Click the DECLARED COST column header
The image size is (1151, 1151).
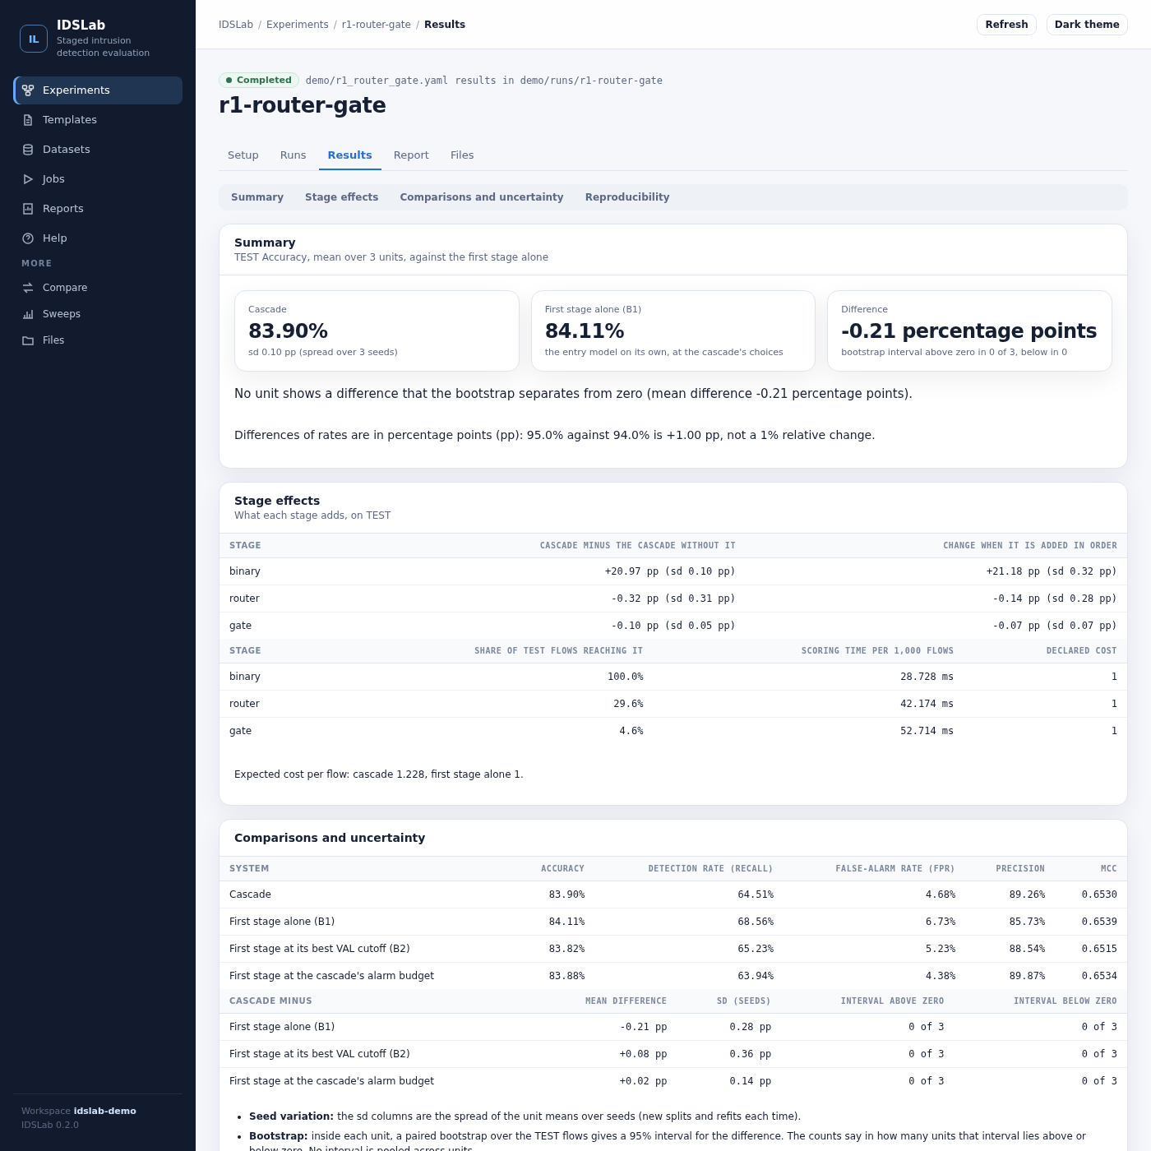tap(1081, 651)
